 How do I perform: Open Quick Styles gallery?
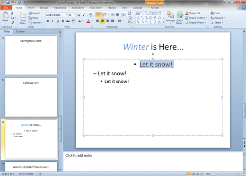click(x=180, y=18)
